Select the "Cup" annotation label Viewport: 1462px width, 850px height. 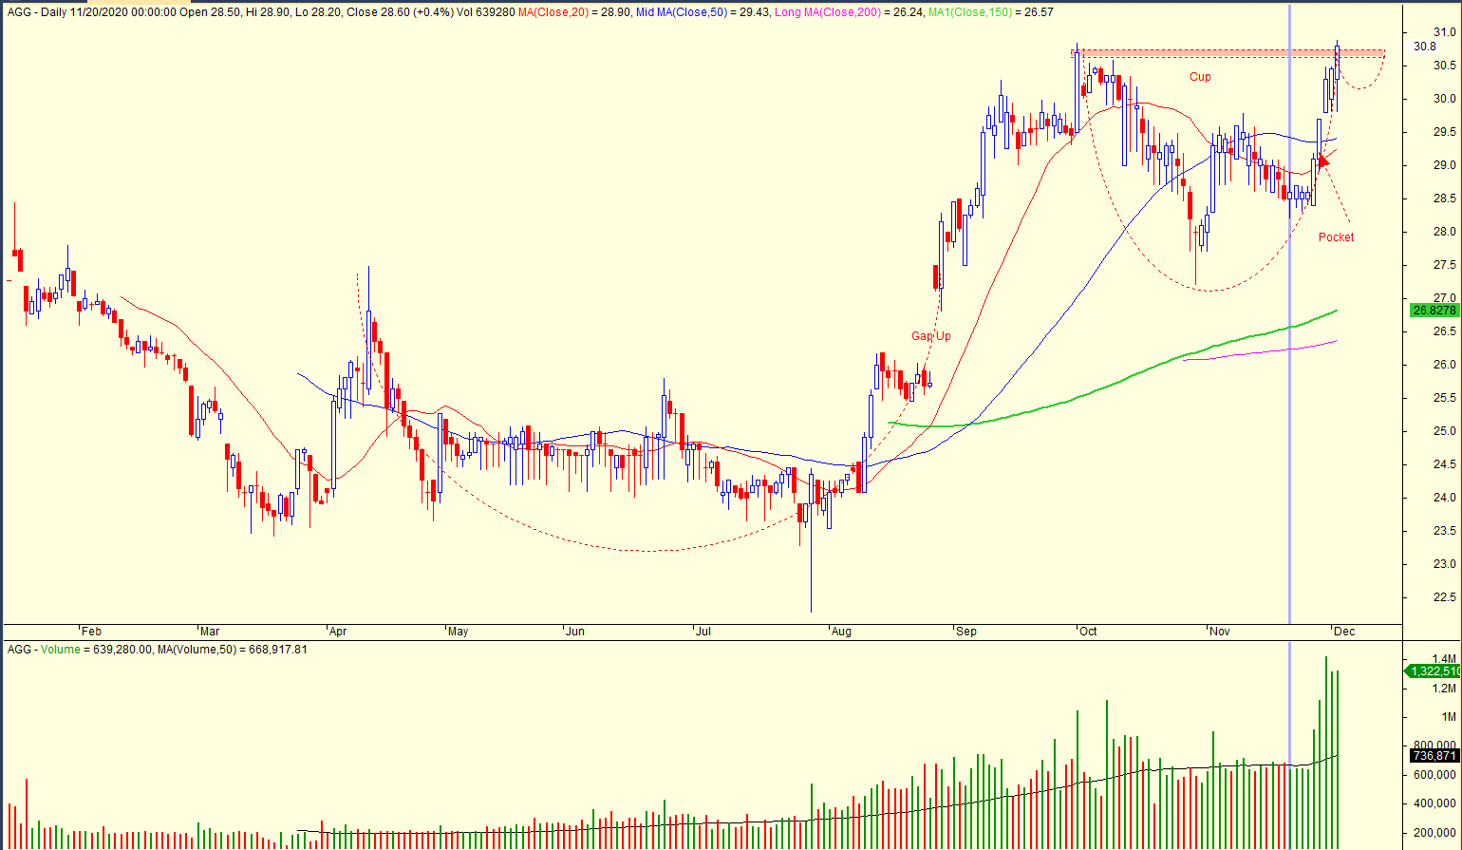tap(1200, 77)
